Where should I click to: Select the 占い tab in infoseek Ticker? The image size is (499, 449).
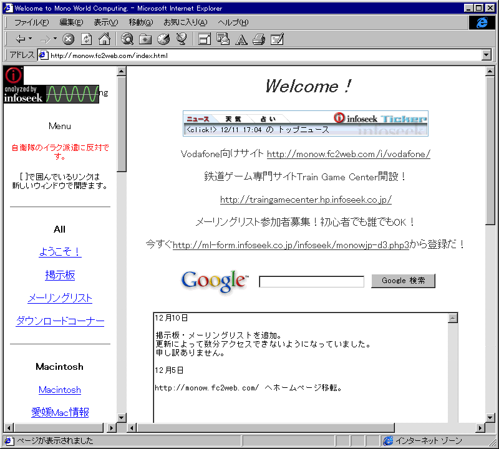point(268,119)
